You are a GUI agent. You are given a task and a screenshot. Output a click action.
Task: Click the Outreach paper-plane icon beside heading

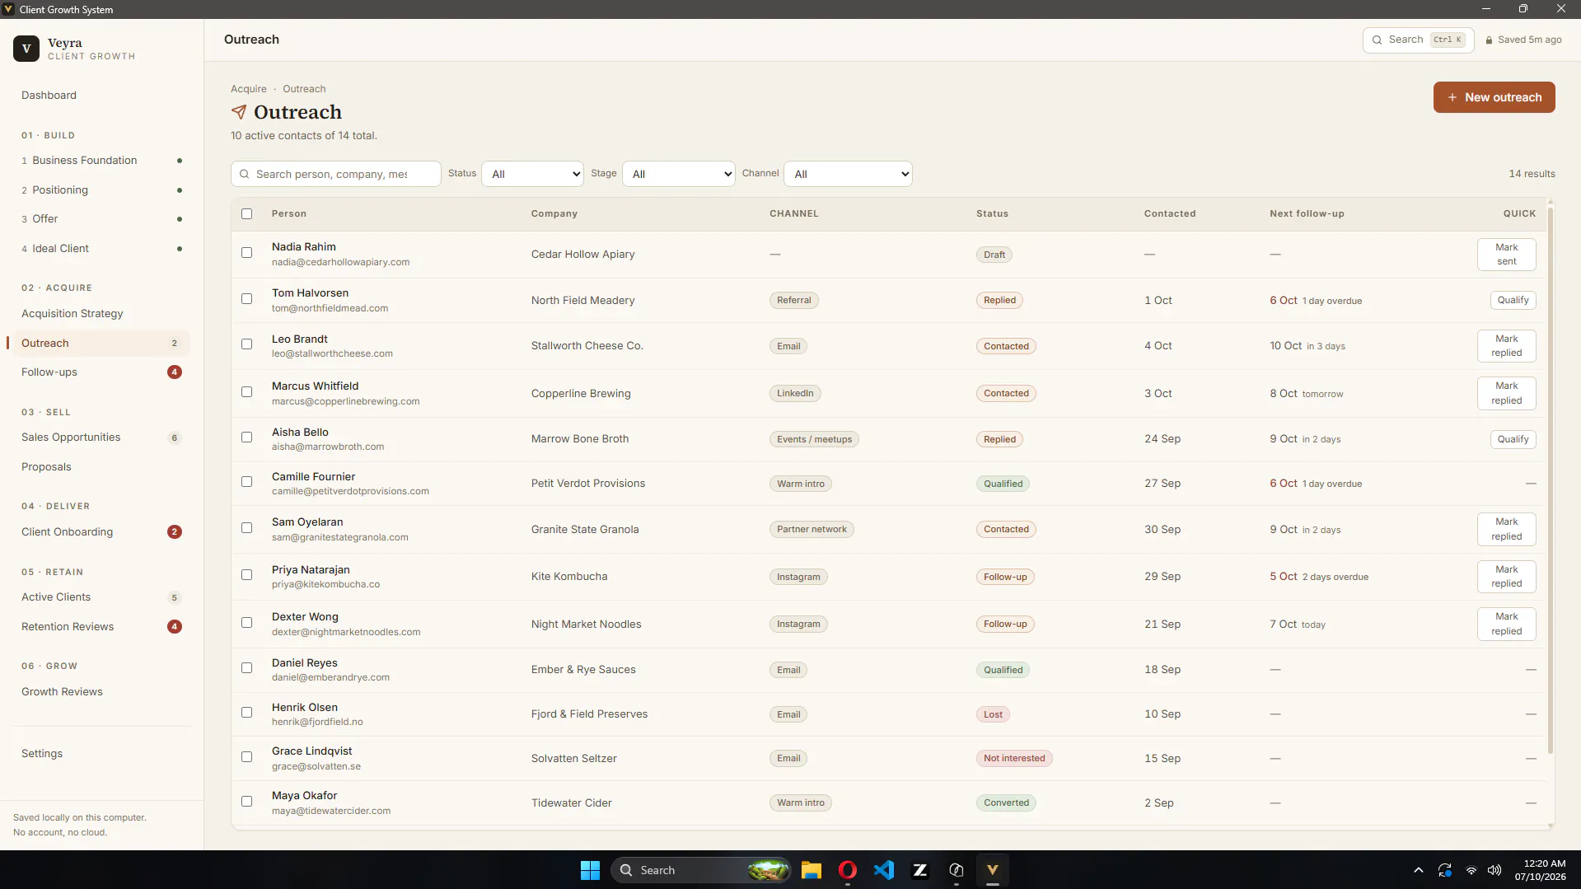[239, 112]
